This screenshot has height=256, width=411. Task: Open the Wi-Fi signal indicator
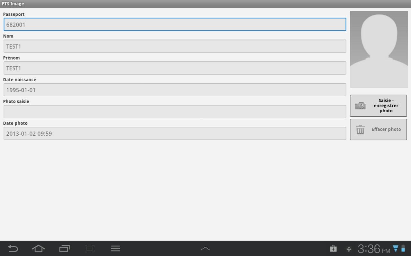(396, 249)
